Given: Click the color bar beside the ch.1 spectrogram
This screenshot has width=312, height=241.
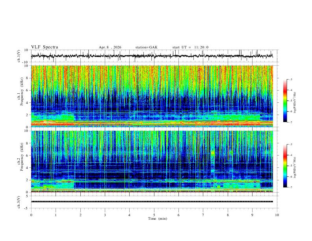Looking at the screenshot, I should point(285,101).
